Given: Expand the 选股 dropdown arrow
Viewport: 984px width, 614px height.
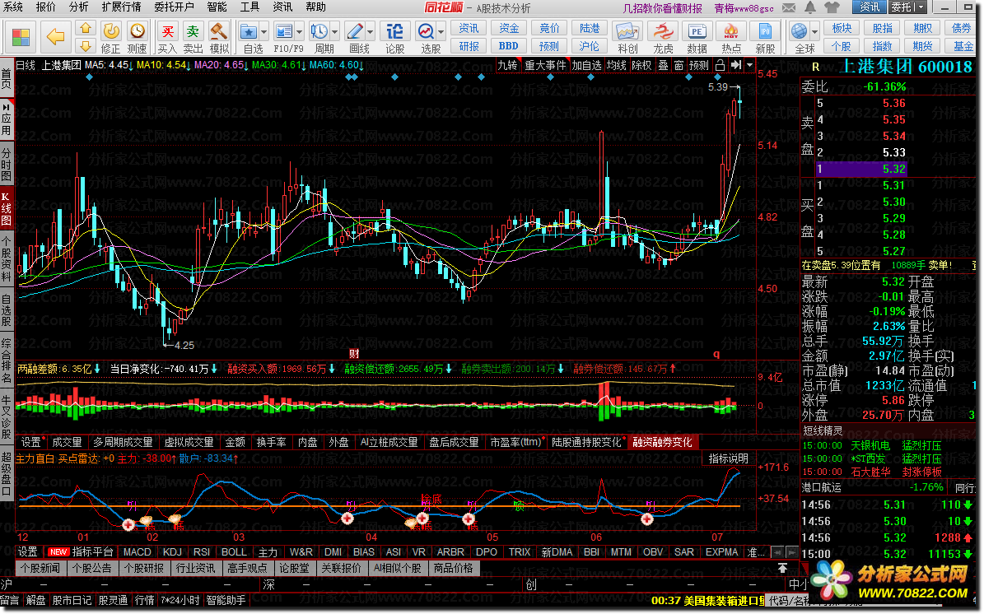Looking at the screenshot, I should click(441, 32).
